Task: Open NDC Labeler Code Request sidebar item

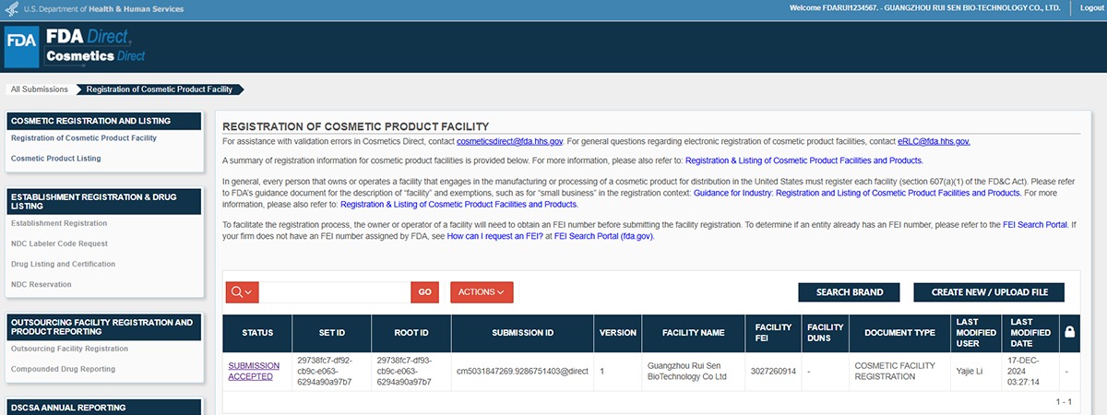Action: tap(59, 243)
